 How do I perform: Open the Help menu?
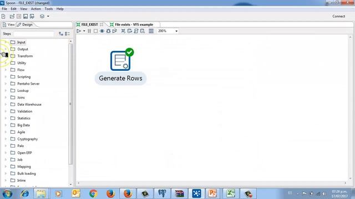click(60, 9)
